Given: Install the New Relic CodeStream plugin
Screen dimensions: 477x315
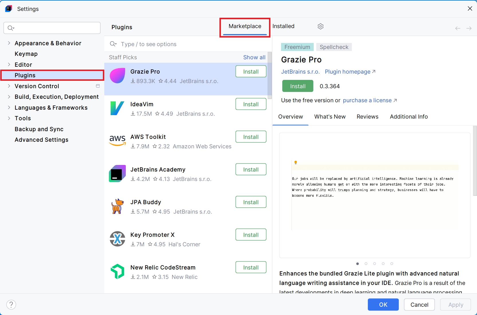Looking at the screenshot, I should [x=251, y=267].
